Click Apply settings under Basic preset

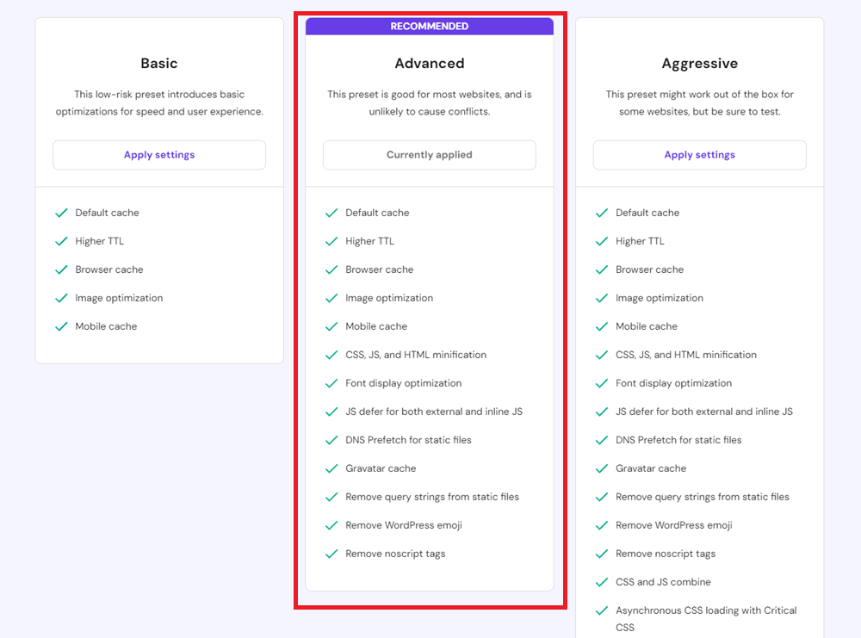[159, 155]
